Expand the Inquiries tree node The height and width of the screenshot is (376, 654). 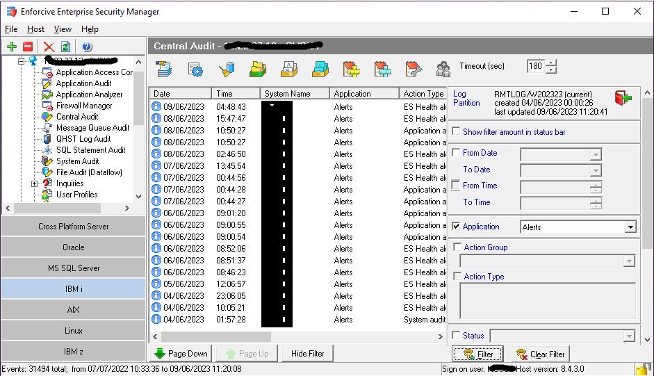click(x=34, y=183)
